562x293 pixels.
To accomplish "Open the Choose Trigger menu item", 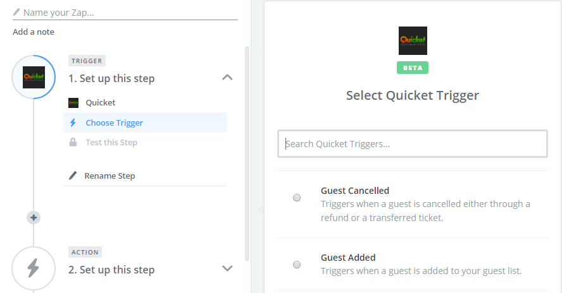I will click(145, 123).
